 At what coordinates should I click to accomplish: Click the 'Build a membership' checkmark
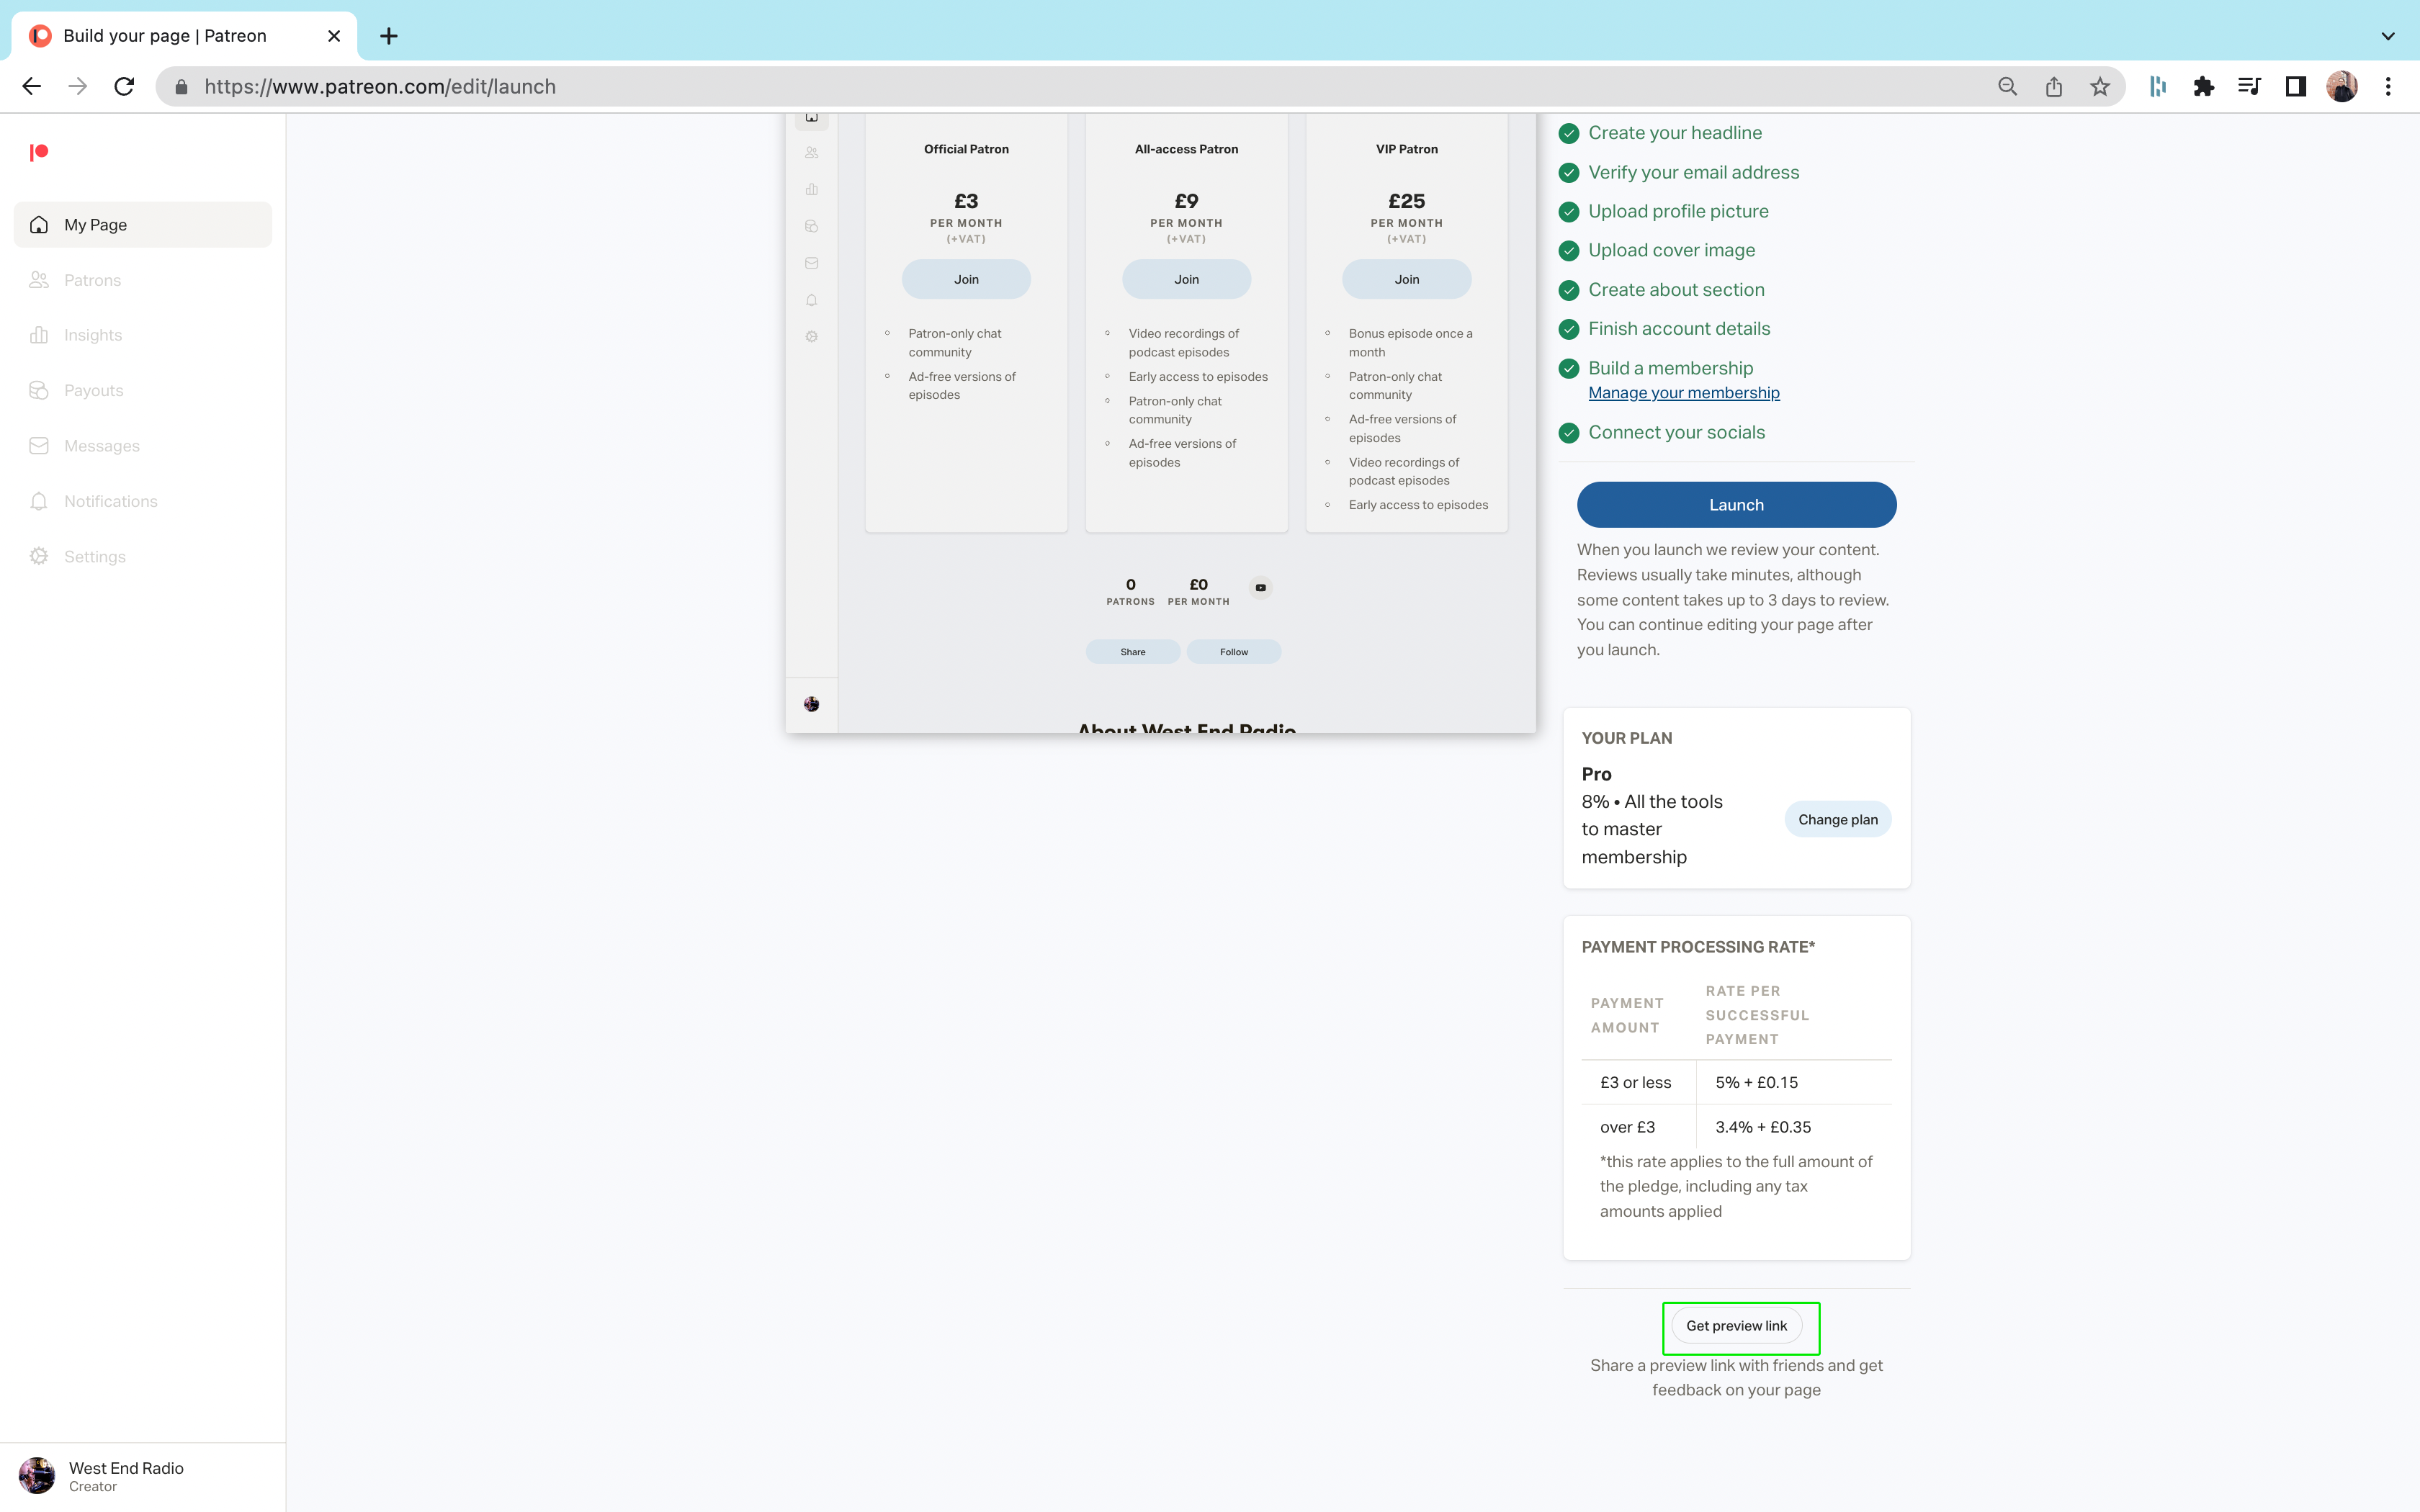(x=1569, y=368)
